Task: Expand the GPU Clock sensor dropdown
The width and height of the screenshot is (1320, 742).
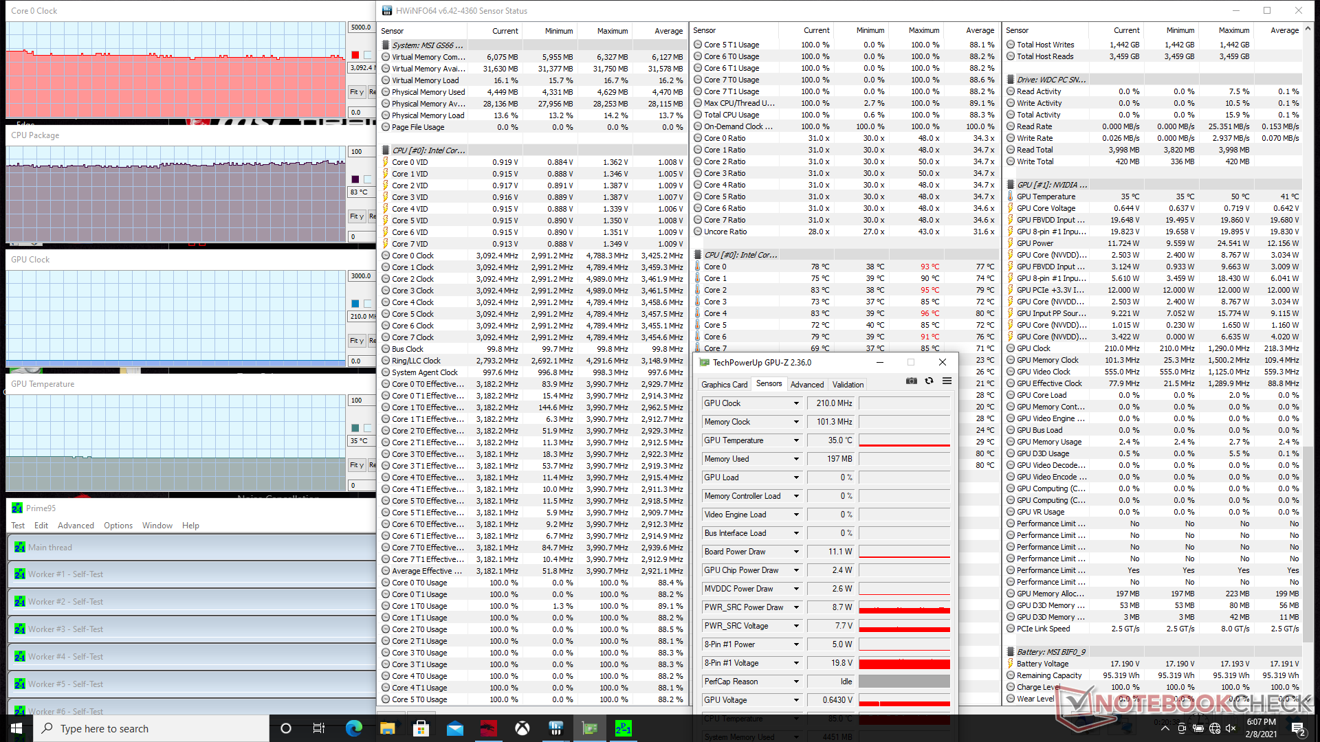Action: pyautogui.click(x=796, y=403)
